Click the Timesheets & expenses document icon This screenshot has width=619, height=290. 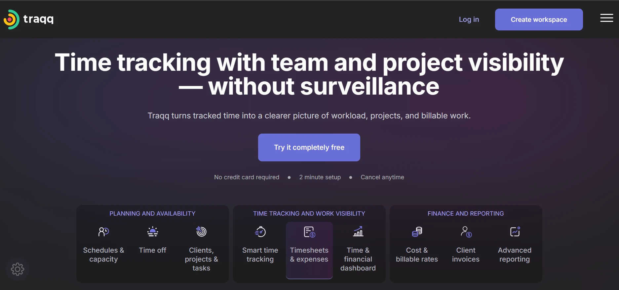pyautogui.click(x=309, y=232)
